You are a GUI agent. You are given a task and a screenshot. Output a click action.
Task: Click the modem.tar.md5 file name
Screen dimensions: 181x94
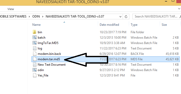point(49,59)
